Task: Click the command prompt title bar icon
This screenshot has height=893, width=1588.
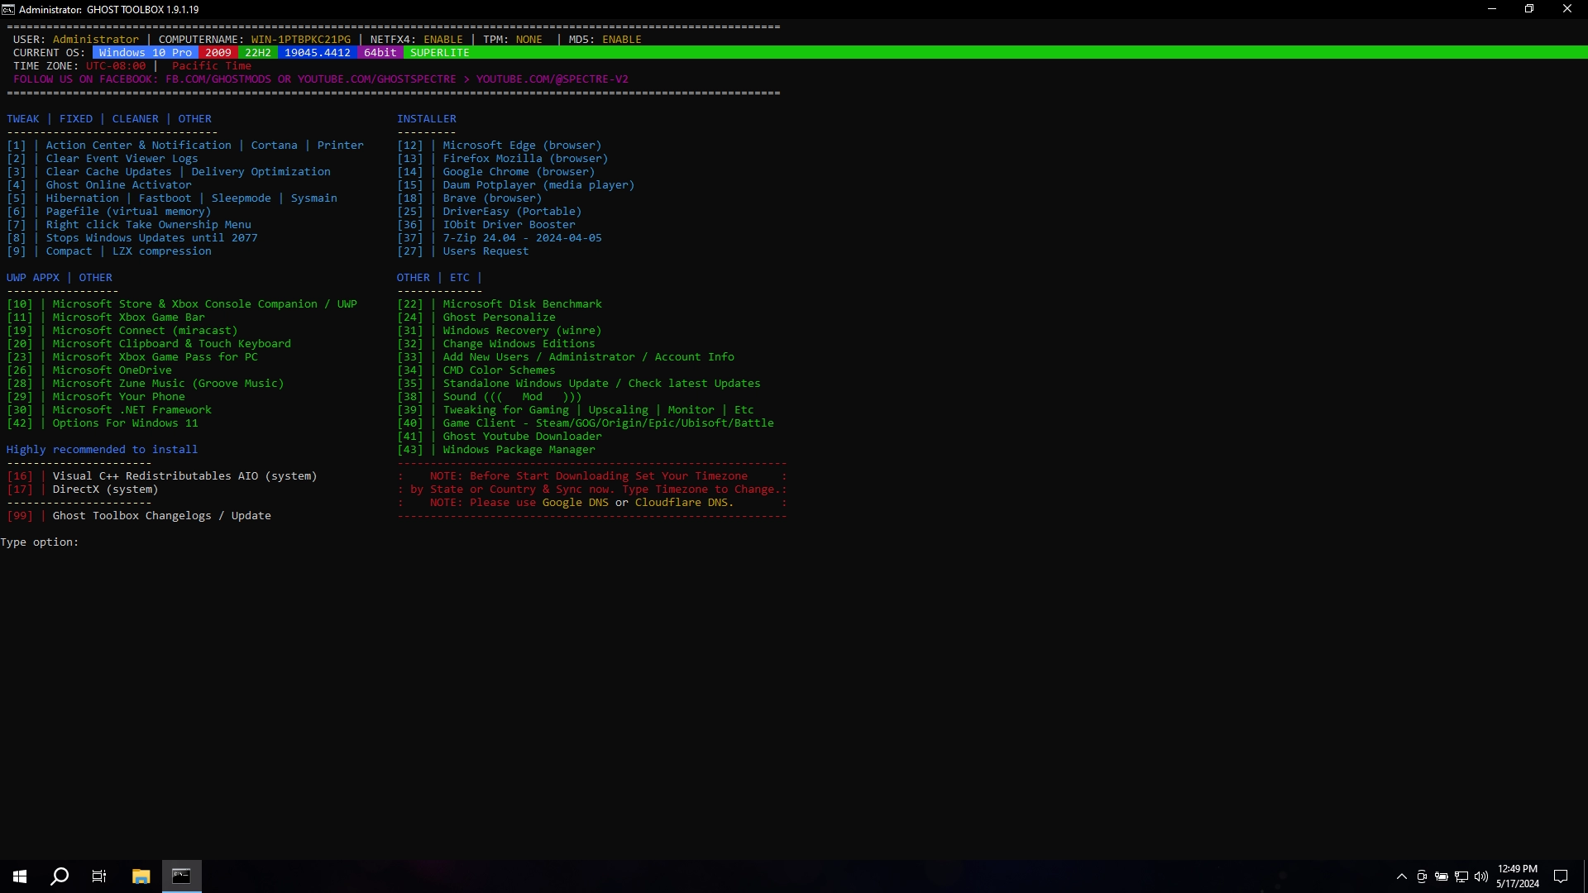Action: click(x=8, y=9)
